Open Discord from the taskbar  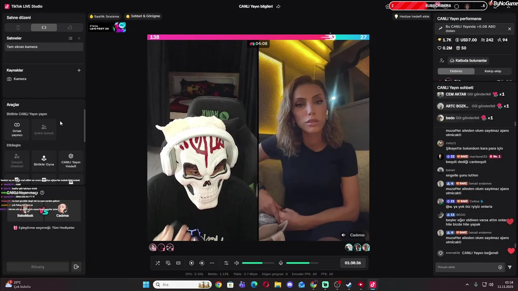[290, 285]
